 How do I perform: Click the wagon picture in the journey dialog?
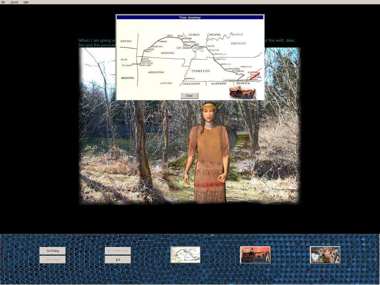coord(243,92)
